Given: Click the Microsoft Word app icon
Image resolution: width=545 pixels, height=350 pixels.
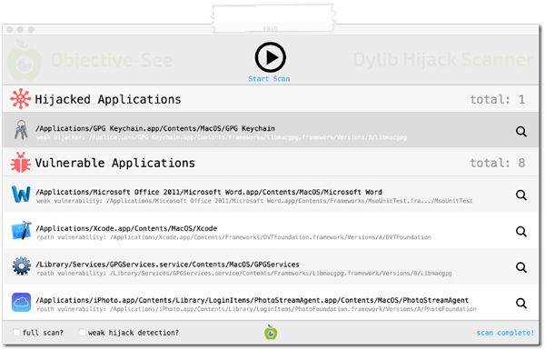Looking at the screenshot, I should (x=21, y=195).
